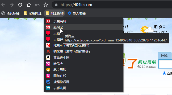Click the 404le.com address bar
This screenshot has width=172, height=95.
pos(112,5)
